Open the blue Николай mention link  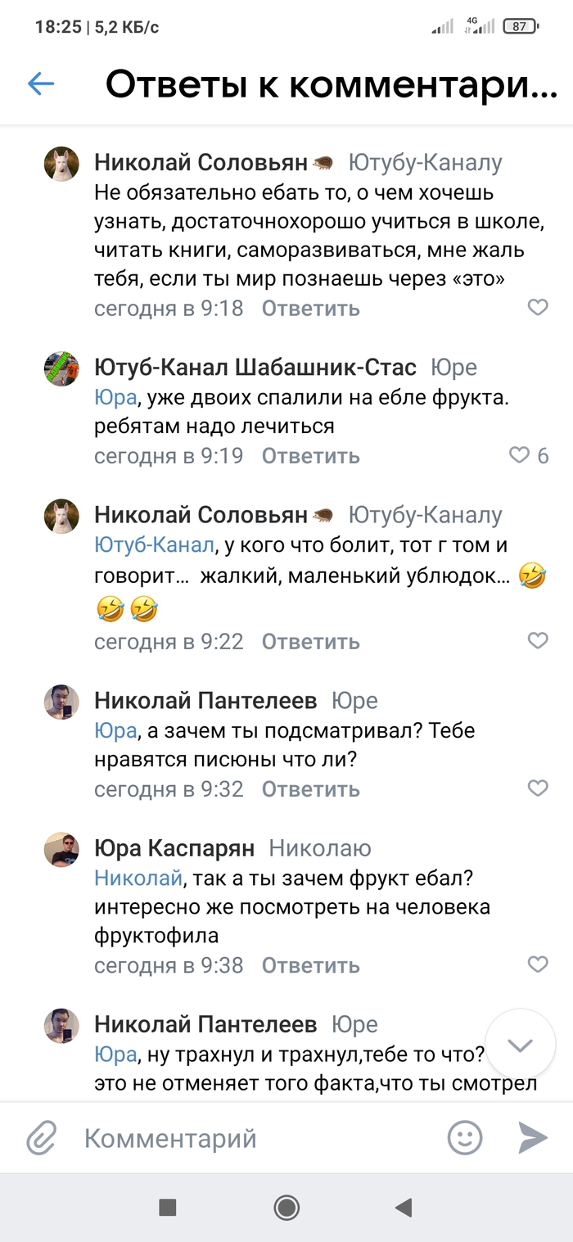coord(138,878)
